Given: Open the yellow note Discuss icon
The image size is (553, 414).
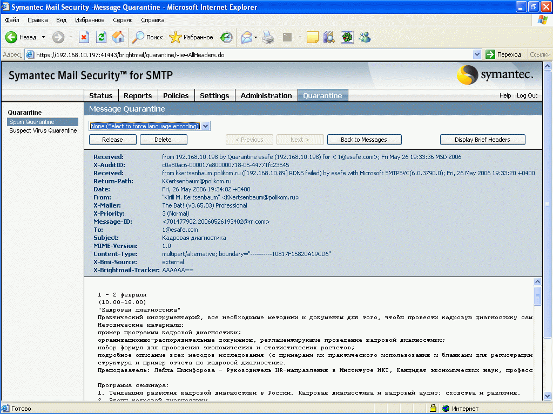Looking at the screenshot, I should pyautogui.click(x=313, y=37).
